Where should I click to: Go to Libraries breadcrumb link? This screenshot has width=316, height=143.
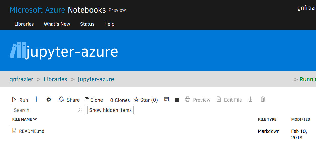55,79
